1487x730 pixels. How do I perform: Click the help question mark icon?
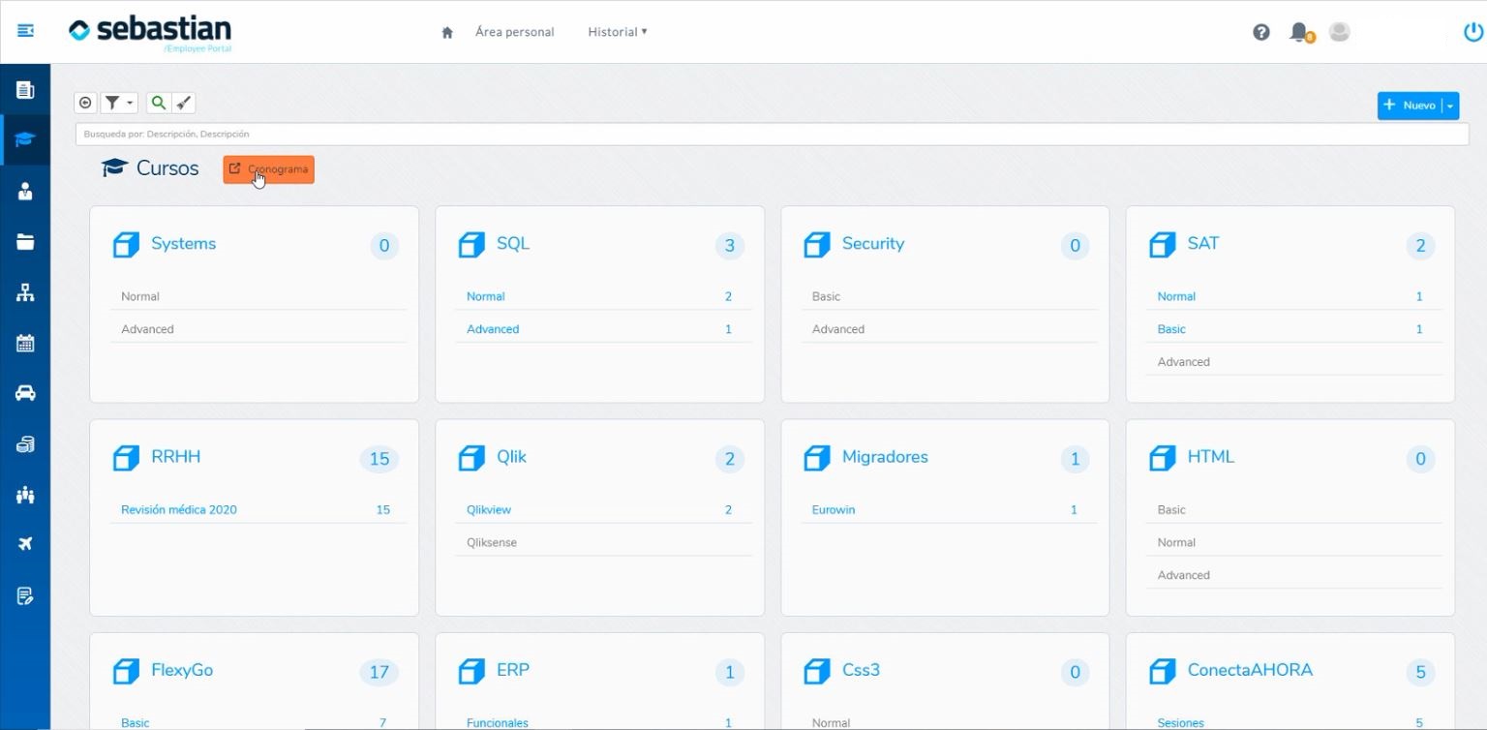1260,32
